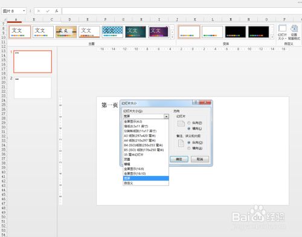Select slide 1 thumbnail in slide panel
Image resolution: width=302 pixels, height=237 pixels.
coord(33,62)
